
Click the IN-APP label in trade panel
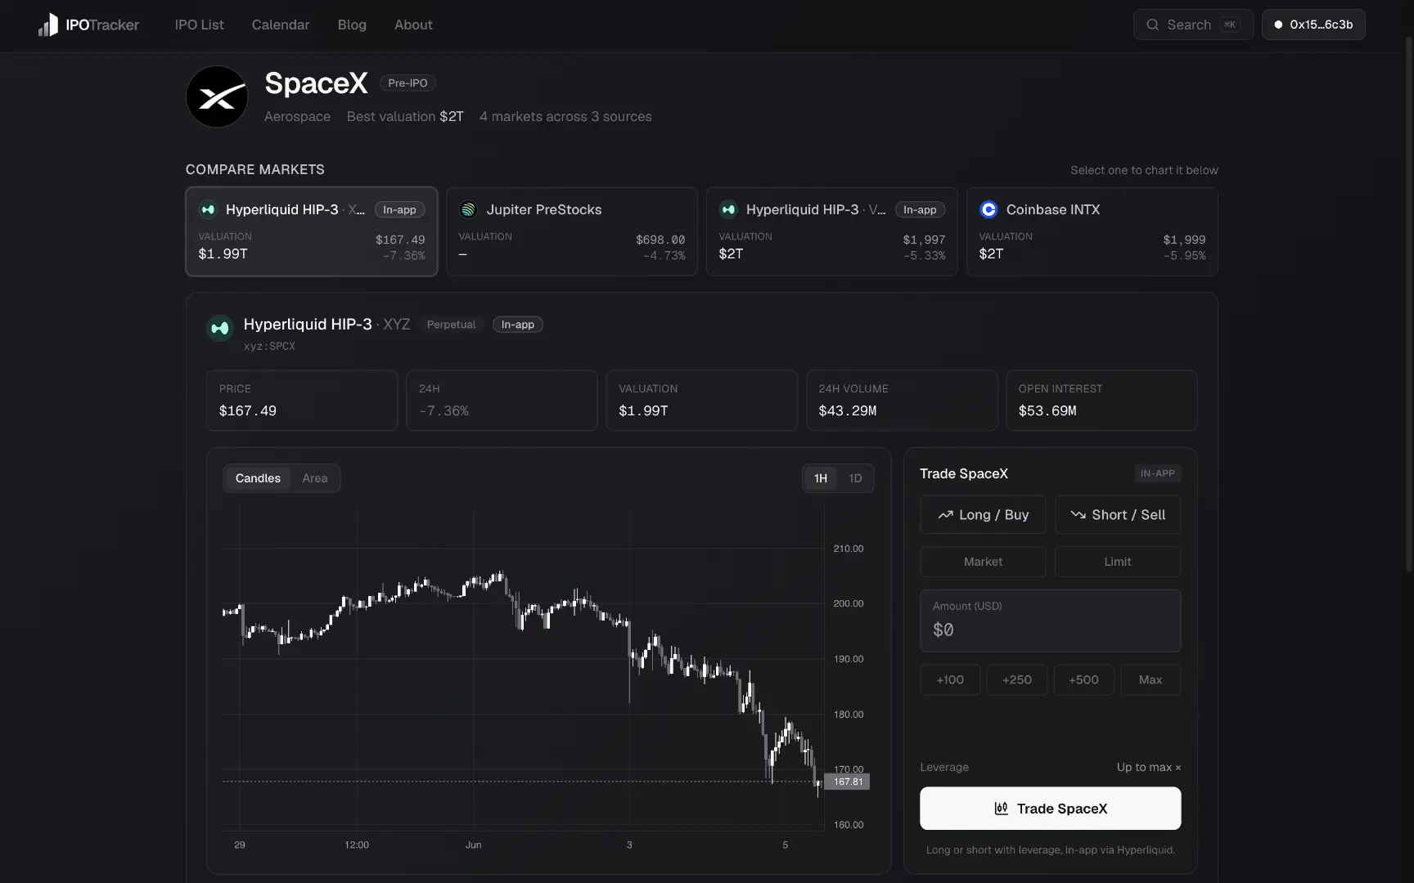1157,473
